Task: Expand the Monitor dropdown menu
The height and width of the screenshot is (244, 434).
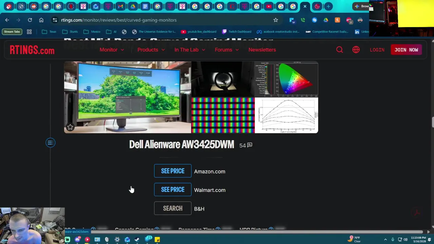Action: click(x=112, y=50)
